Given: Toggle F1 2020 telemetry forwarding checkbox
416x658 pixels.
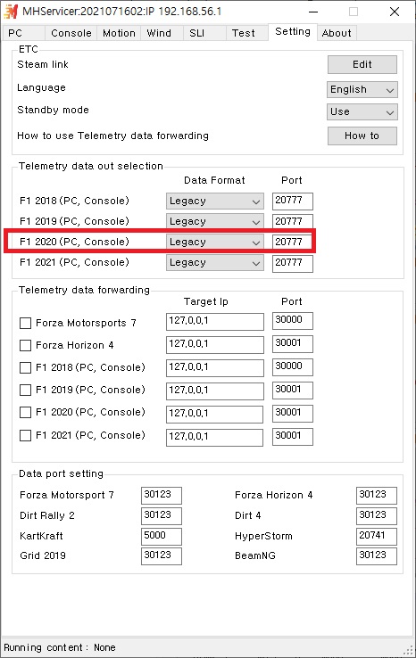Looking at the screenshot, I should pyautogui.click(x=25, y=413).
